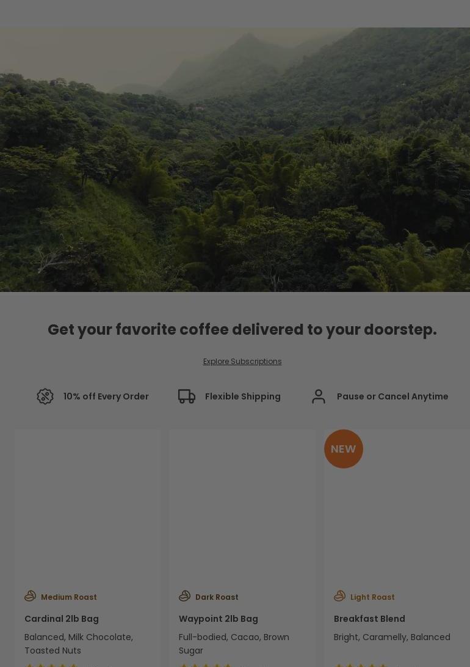Click the Waypoint 2lb Bag product image area
Image resolution: width=470 pixels, height=667 pixels.
pos(242,505)
